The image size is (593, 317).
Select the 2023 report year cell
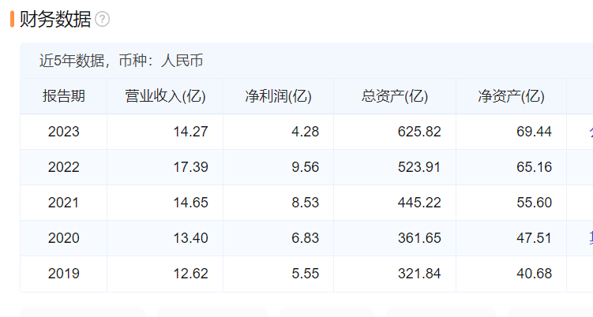click(63, 132)
